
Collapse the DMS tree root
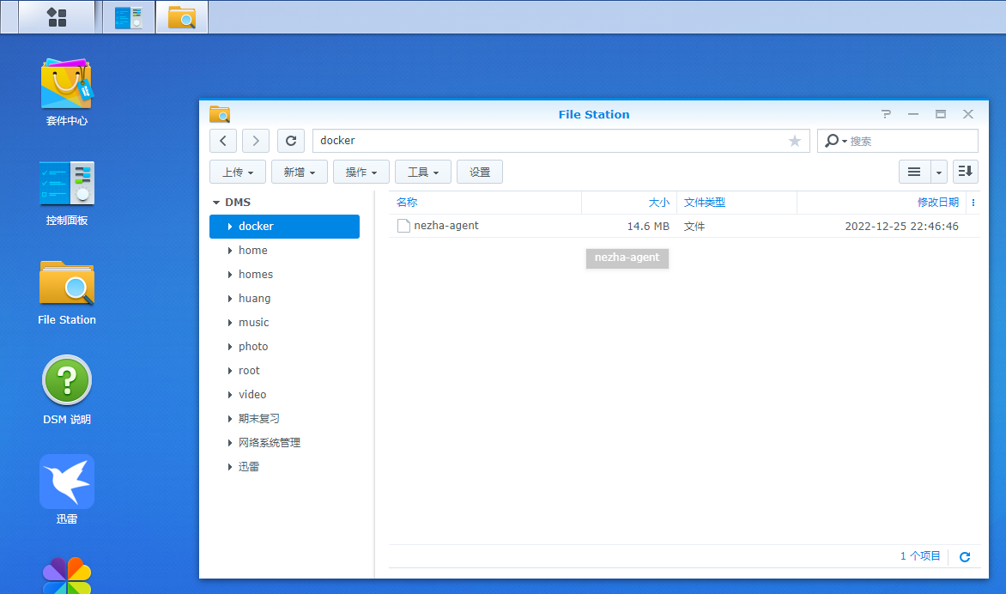click(216, 203)
